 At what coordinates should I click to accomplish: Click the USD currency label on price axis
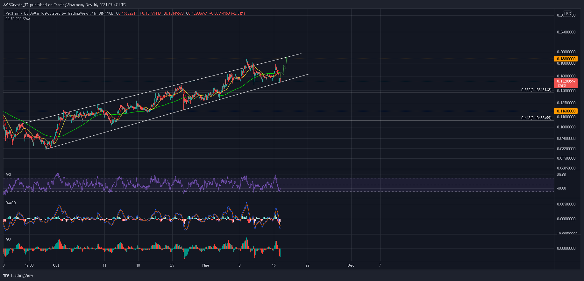567,14
